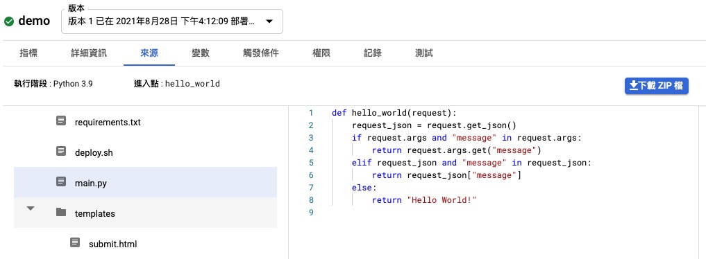Switch to the 指標 tab
706x259 pixels.
[x=29, y=53]
